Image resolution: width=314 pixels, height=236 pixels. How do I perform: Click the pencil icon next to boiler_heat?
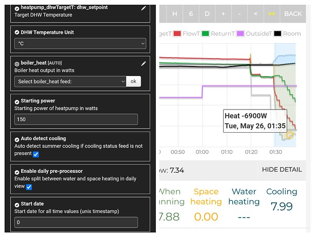pyautogui.click(x=144, y=64)
